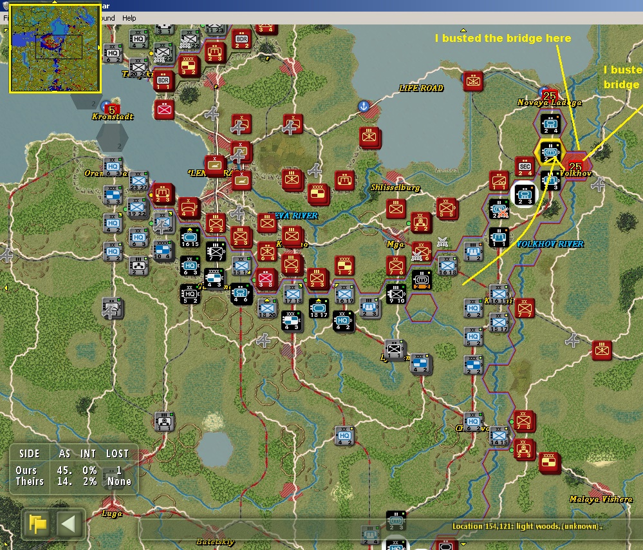Click the Mga town label
This screenshot has height=550, width=643.
[x=395, y=244]
